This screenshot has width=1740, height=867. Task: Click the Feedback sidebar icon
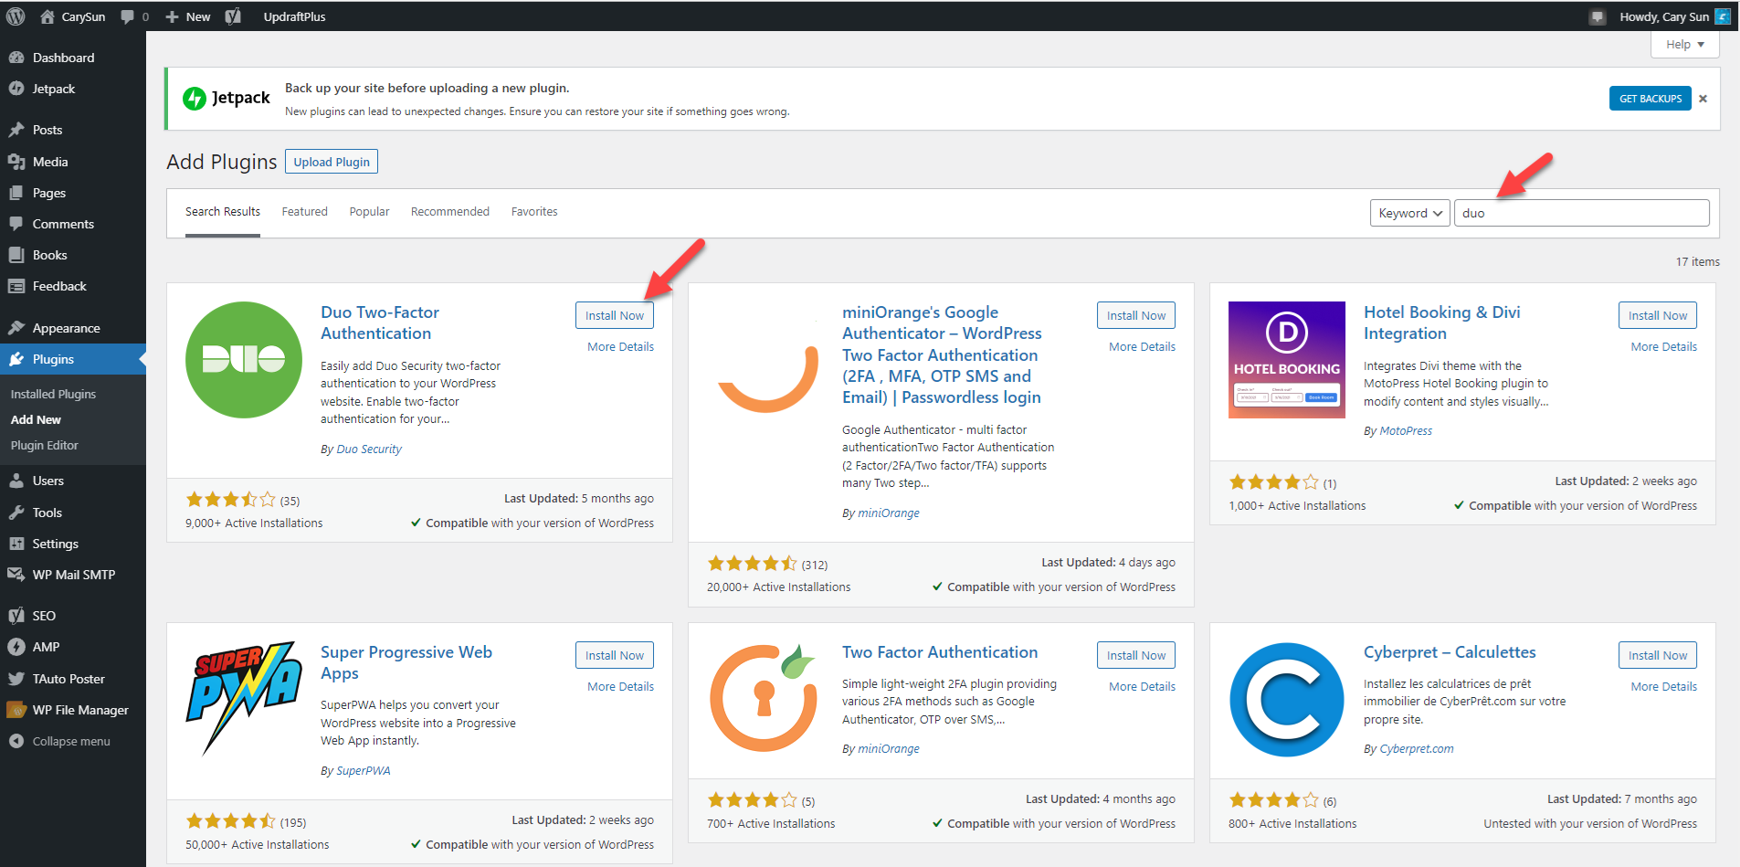pos(16,286)
